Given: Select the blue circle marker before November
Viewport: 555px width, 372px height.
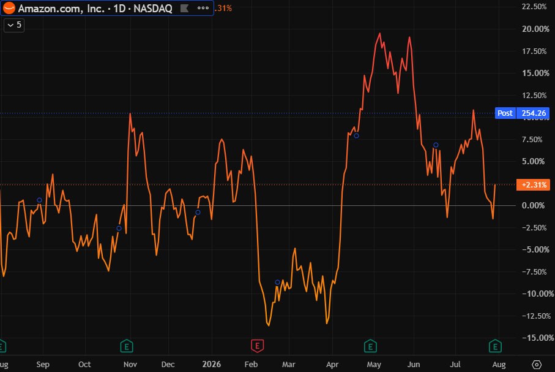Looking at the screenshot, I should [x=119, y=229].
